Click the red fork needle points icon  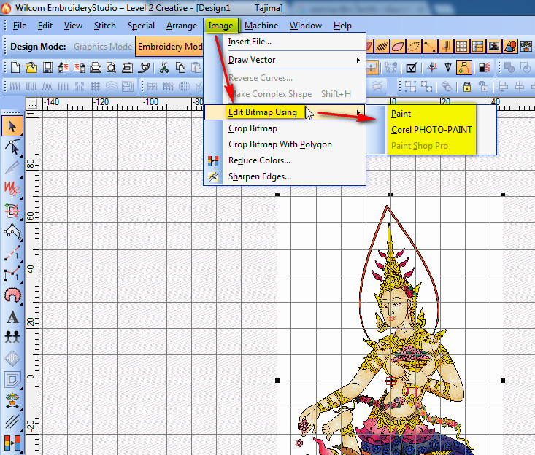click(432, 68)
